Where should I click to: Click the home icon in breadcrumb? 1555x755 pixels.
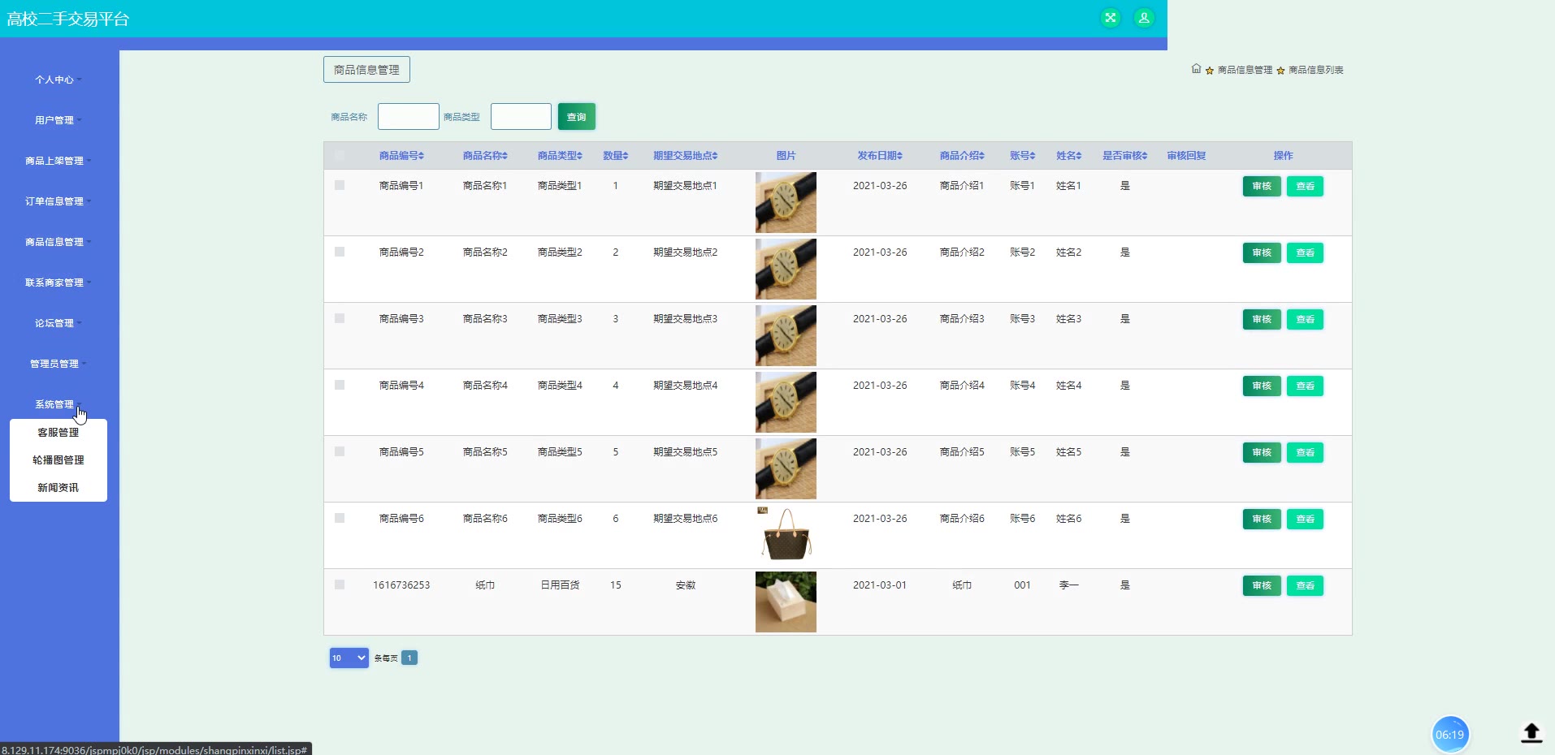point(1196,69)
